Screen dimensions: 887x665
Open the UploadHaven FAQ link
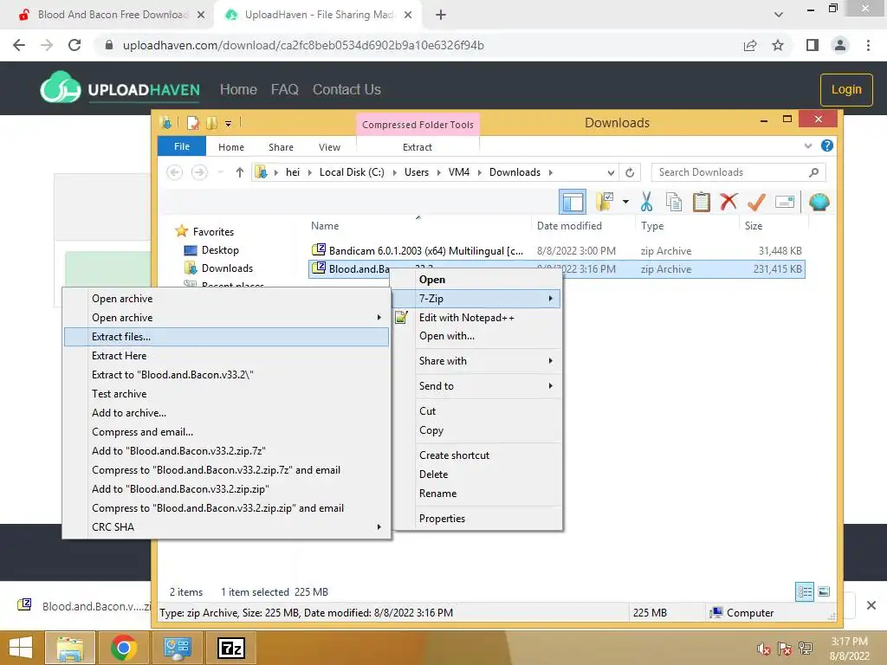coord(284,89)
